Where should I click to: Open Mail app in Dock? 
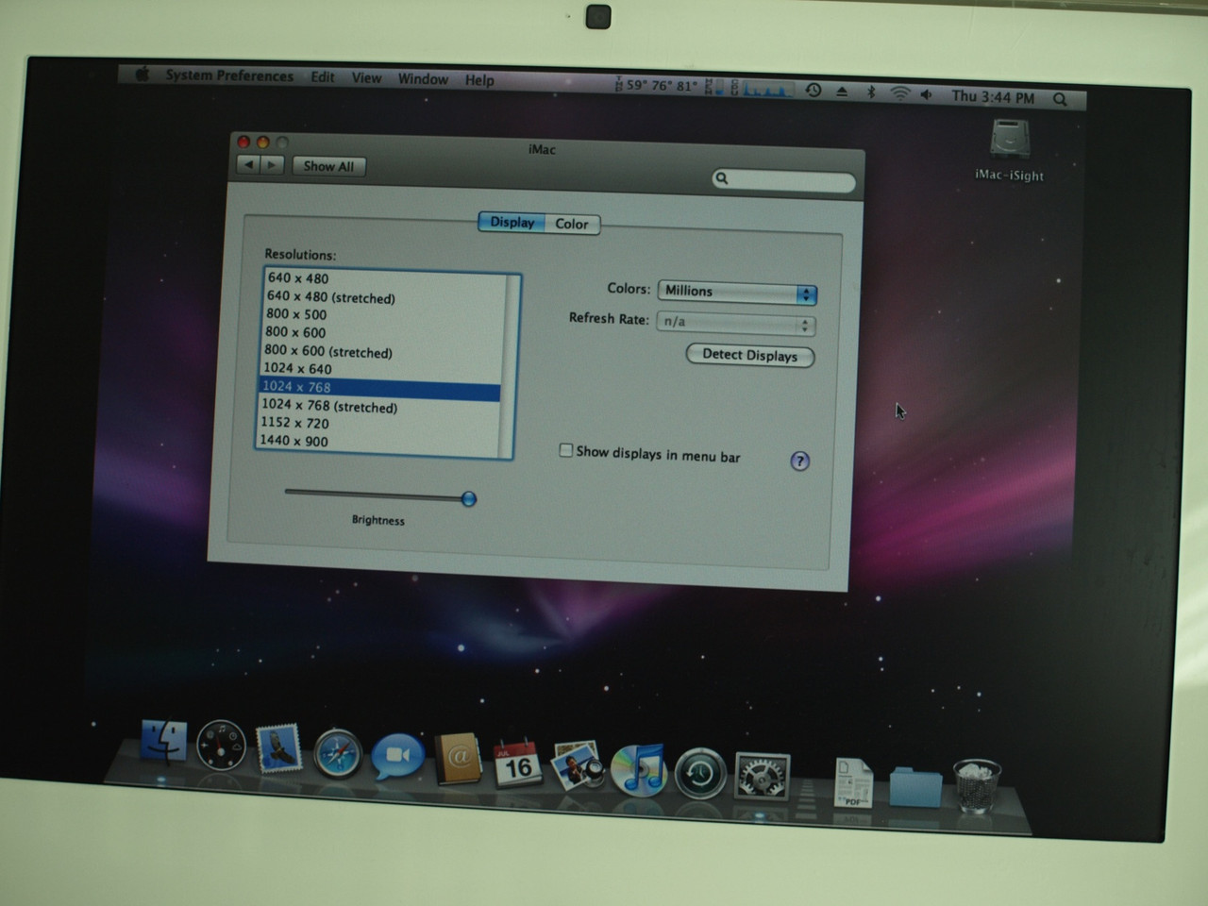pos(278,749)
